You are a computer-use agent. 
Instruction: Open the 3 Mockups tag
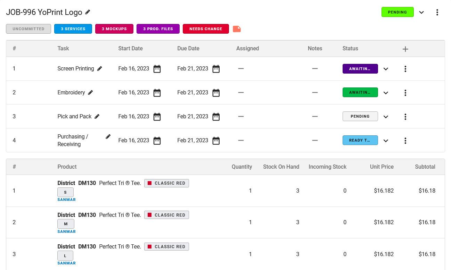pyautogui.click(x=114, y=29)
